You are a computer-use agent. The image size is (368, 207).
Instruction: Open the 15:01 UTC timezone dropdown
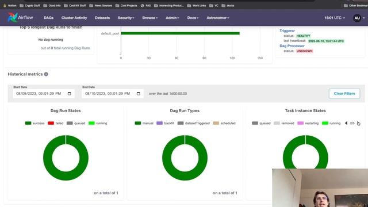(x=335, y=18)
